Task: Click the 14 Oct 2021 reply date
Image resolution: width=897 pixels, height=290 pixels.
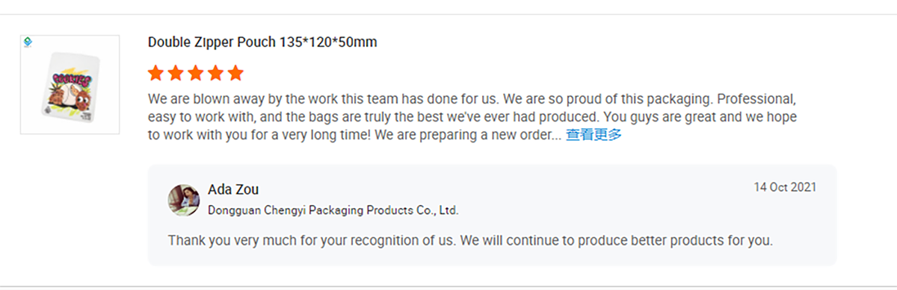Action: [x=785, y=186]
